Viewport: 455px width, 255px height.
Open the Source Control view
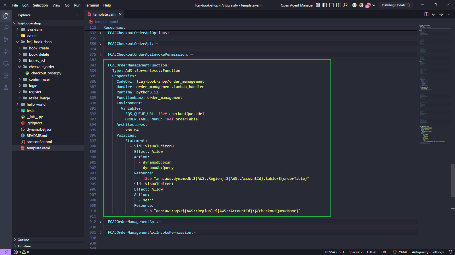click(6, 40)
